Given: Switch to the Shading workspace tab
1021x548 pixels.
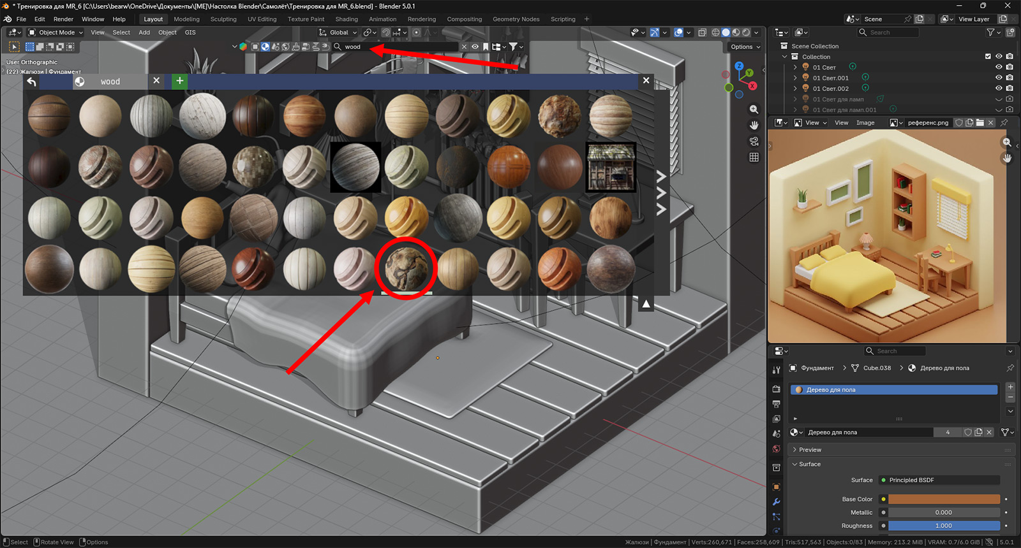Looking at the screenshot, I should tap(347, 19).
